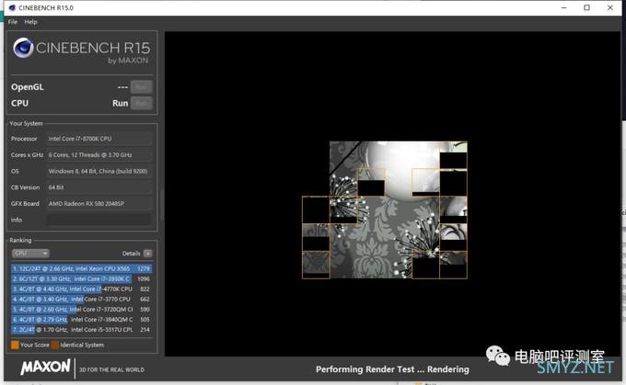Click the Identical System color swatch
The width and height of the screenshot is (626, 385).
point(55,345)
